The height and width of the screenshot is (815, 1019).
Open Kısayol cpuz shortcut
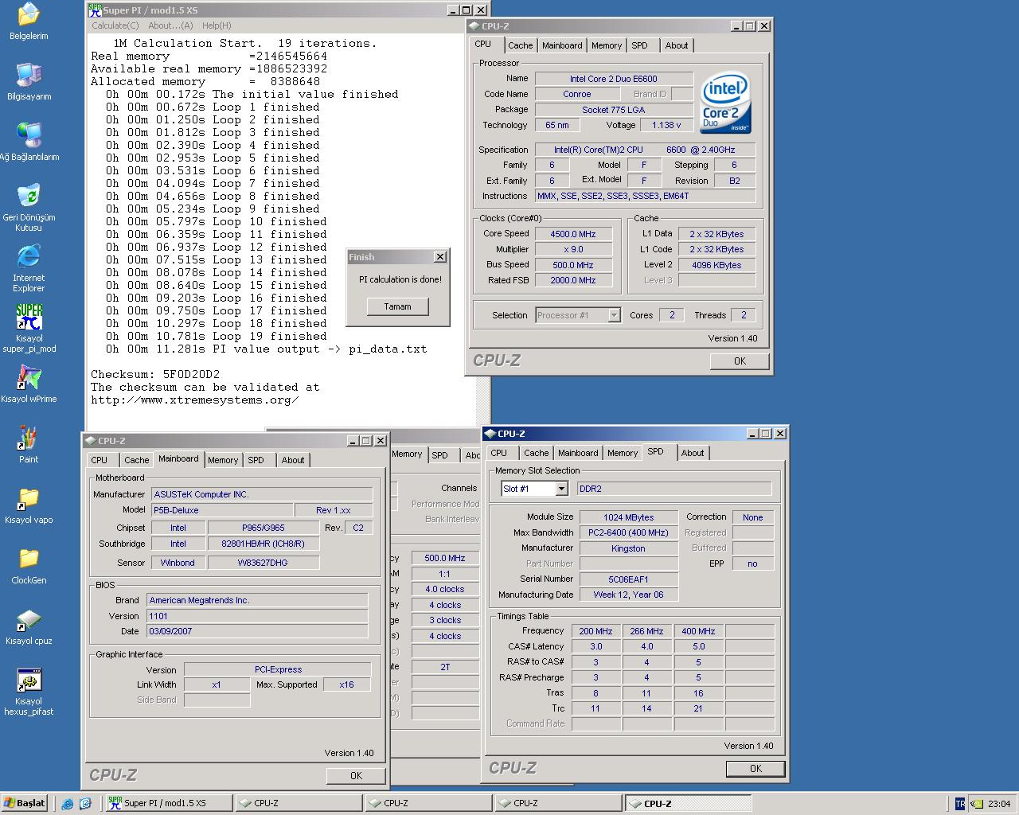(x=29, y=626)
